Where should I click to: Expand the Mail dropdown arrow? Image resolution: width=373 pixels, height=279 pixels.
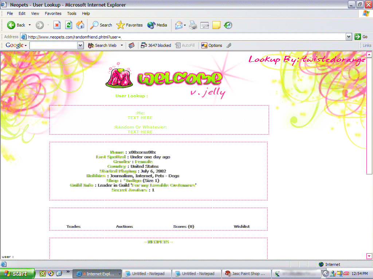pyautogui.click(x=185, y=25)
